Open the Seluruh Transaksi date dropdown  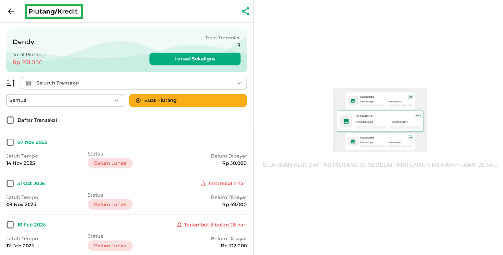click(133, 83)
